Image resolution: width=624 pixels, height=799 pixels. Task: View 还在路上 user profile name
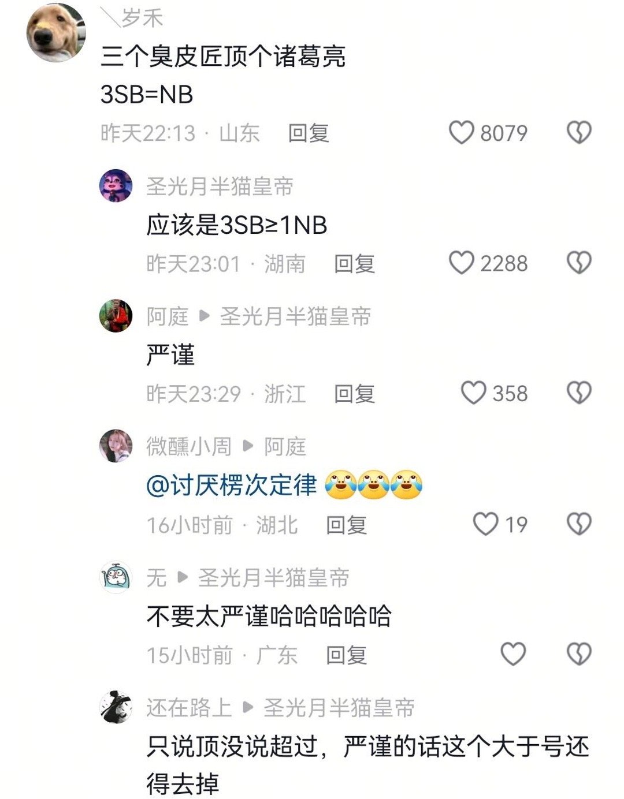(x=189, y=708)
